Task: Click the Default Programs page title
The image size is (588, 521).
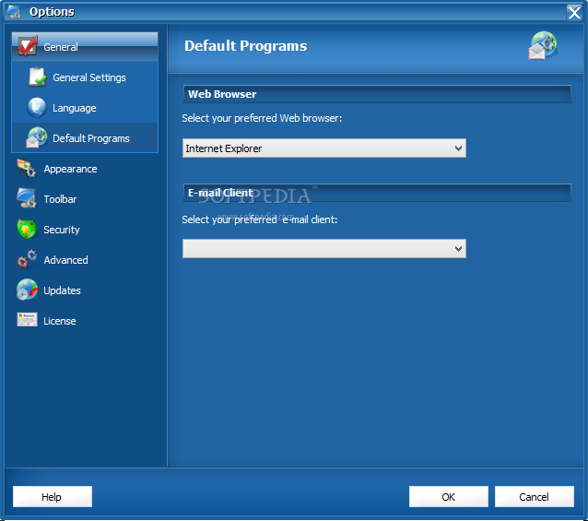Action: (x=246, y=46)
